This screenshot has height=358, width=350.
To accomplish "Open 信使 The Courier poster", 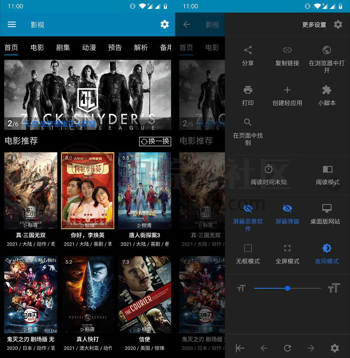I will (145, 295).
